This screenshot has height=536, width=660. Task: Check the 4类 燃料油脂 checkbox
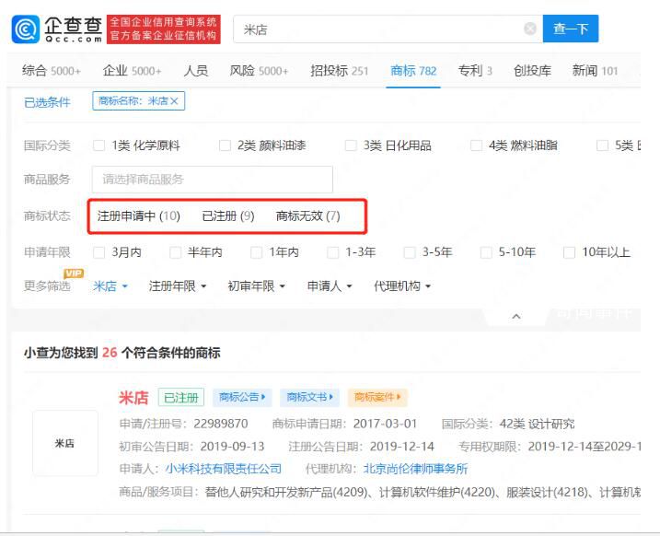click(476, 146)
